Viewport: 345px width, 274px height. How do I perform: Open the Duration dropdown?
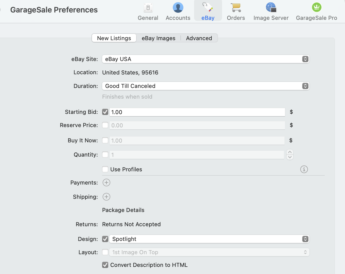tap(206, 86)
